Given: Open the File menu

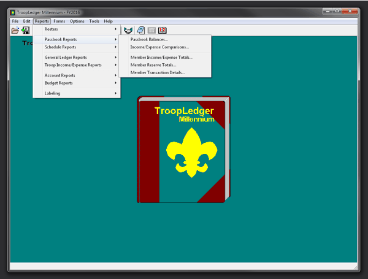Looking at the screenshot, I should tap(15, 21).
